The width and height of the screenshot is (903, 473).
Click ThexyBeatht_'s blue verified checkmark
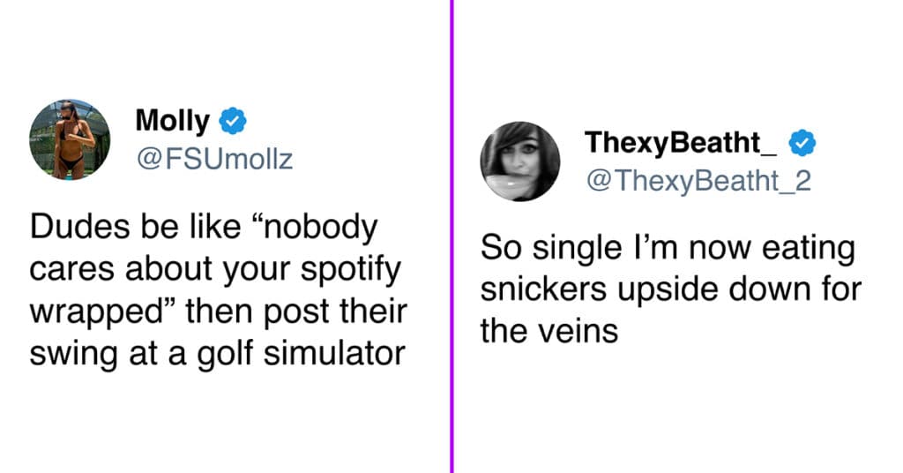802,143
